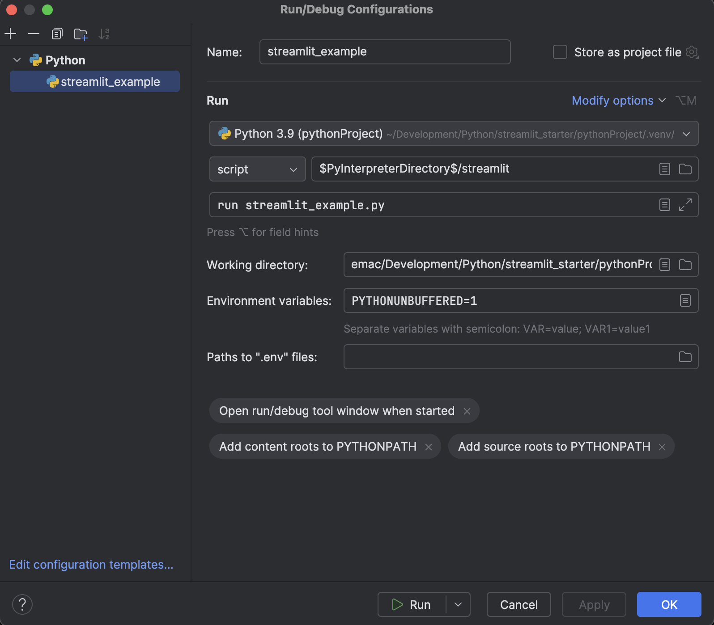Add new configuration with plus icon

tap(10, 34)
